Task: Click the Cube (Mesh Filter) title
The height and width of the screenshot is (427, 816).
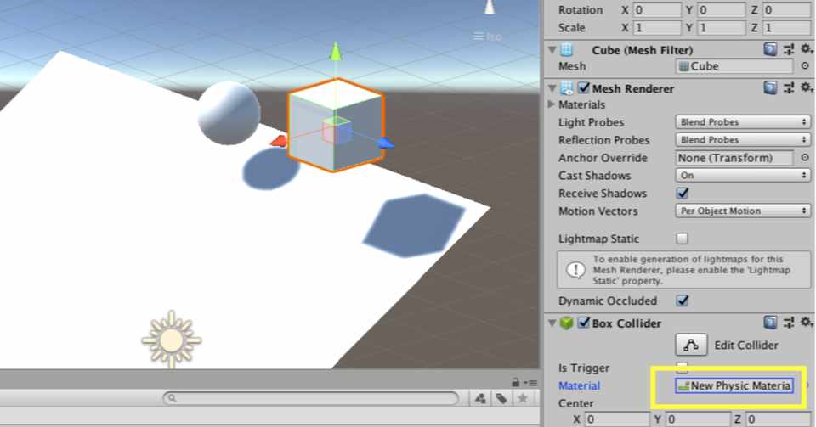Action: click(643, 50)
